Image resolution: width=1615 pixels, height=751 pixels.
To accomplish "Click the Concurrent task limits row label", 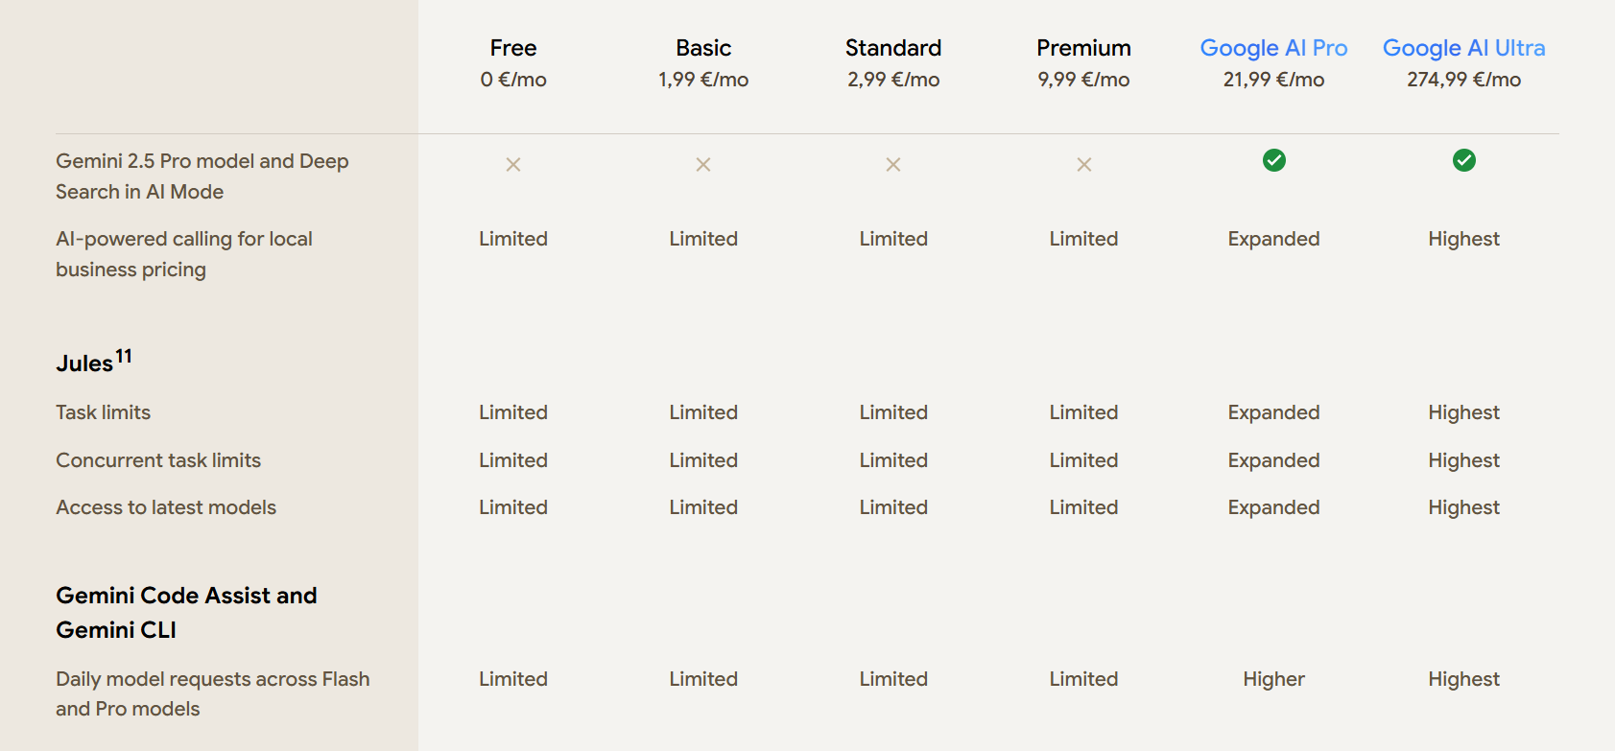I will click(158, 460).
